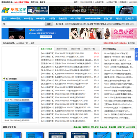Viewport: 138px width, 138px height.
Task: Switch to the 最新win7下载 tab
Action: pyautogui.click(x=89, y=49)
